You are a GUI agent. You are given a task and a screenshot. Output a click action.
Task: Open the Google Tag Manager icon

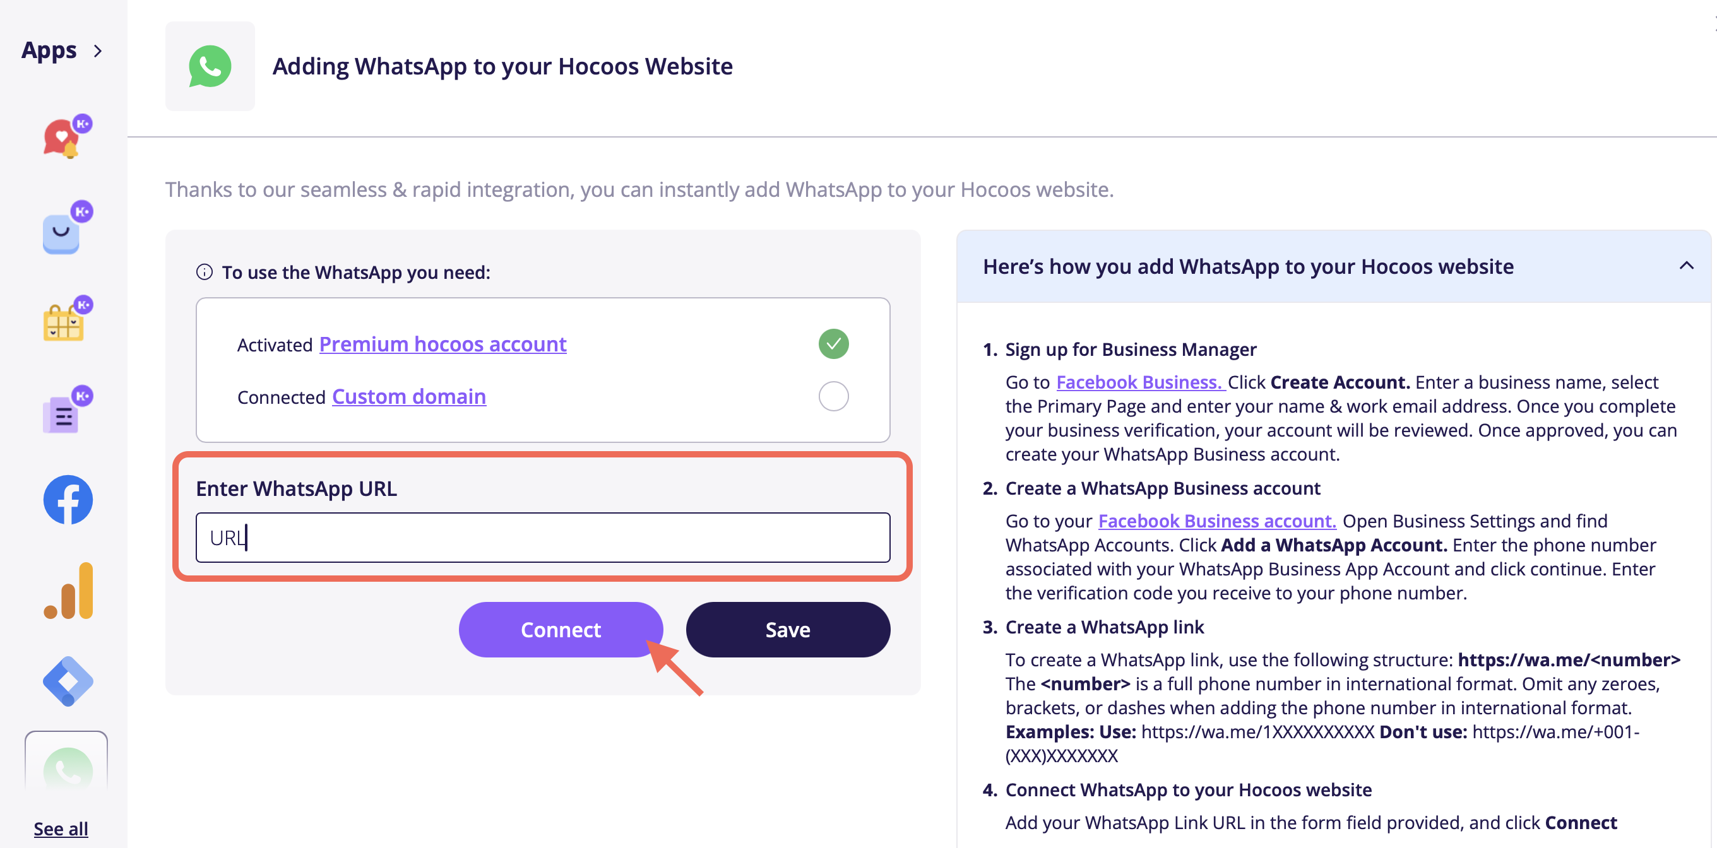pyautogui.click(x=68, y=681)
